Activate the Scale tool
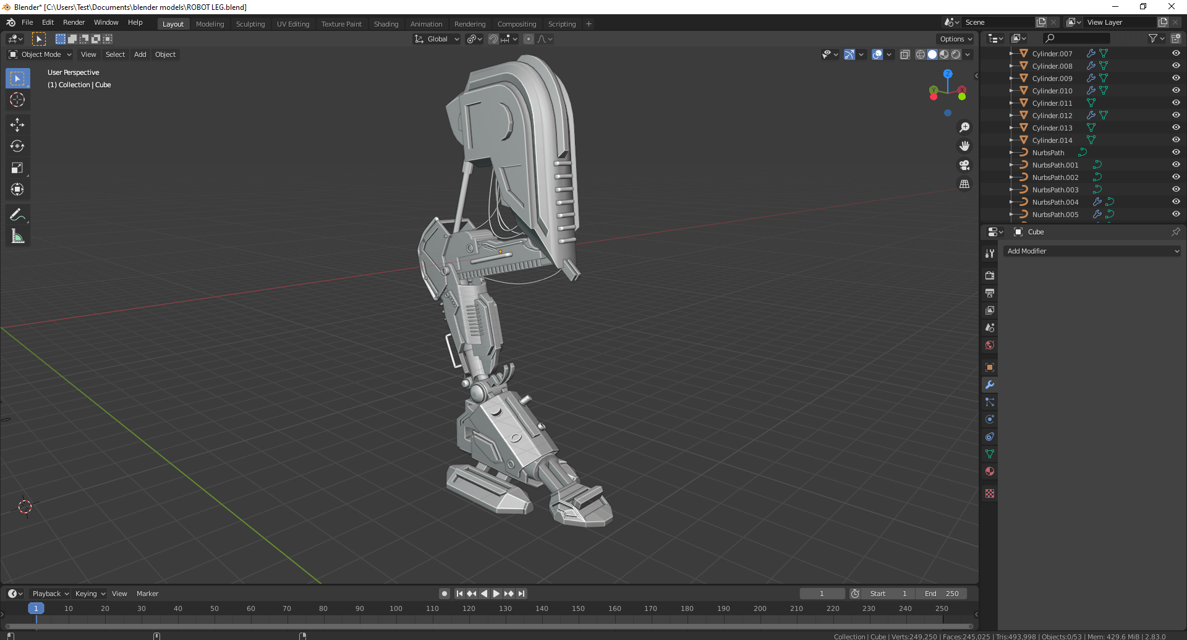This screenshot has height=640, width=1187. click(x=17, y=168)
